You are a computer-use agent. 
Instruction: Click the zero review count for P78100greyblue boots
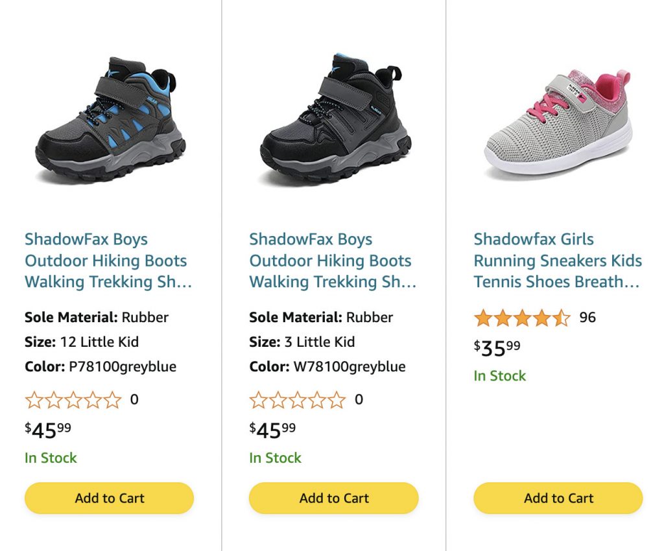134,399
